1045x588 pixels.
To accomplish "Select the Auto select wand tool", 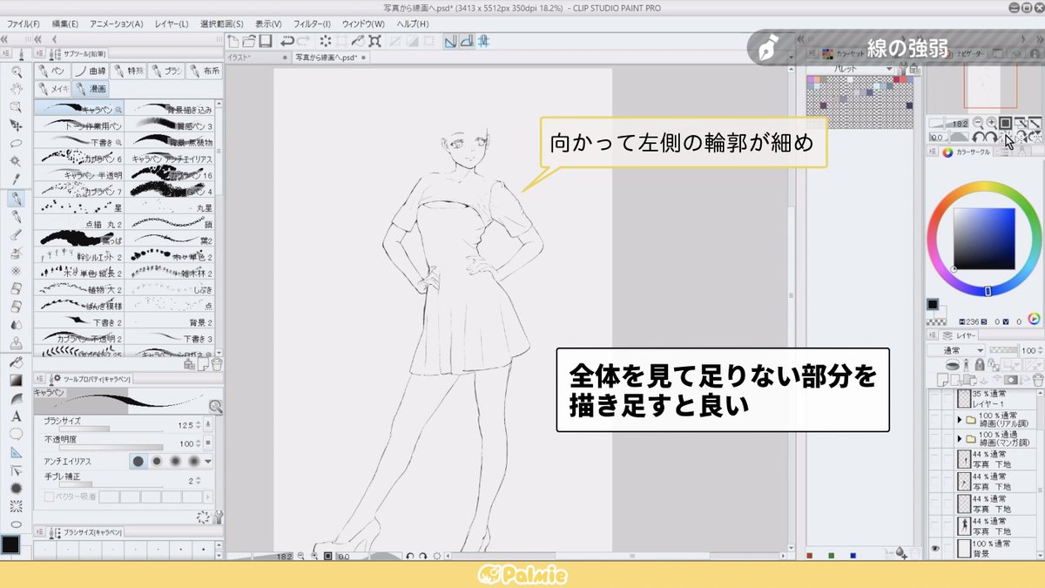I will [x=15, y=162].
